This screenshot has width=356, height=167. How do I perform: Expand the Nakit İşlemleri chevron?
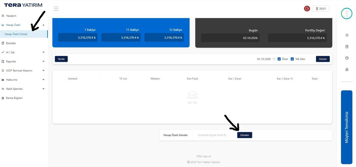pos(44,89)
